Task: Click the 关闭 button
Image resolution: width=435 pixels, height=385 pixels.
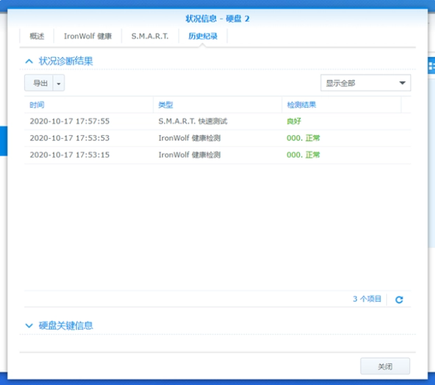Action: point(385,366)
